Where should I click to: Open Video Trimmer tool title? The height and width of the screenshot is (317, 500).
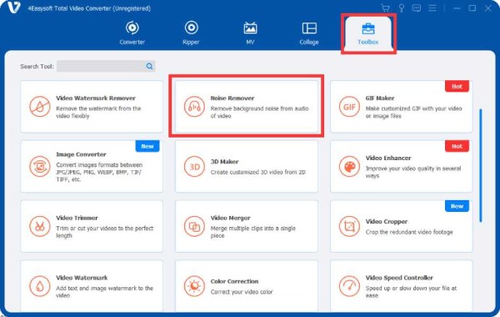click(77, 218)
